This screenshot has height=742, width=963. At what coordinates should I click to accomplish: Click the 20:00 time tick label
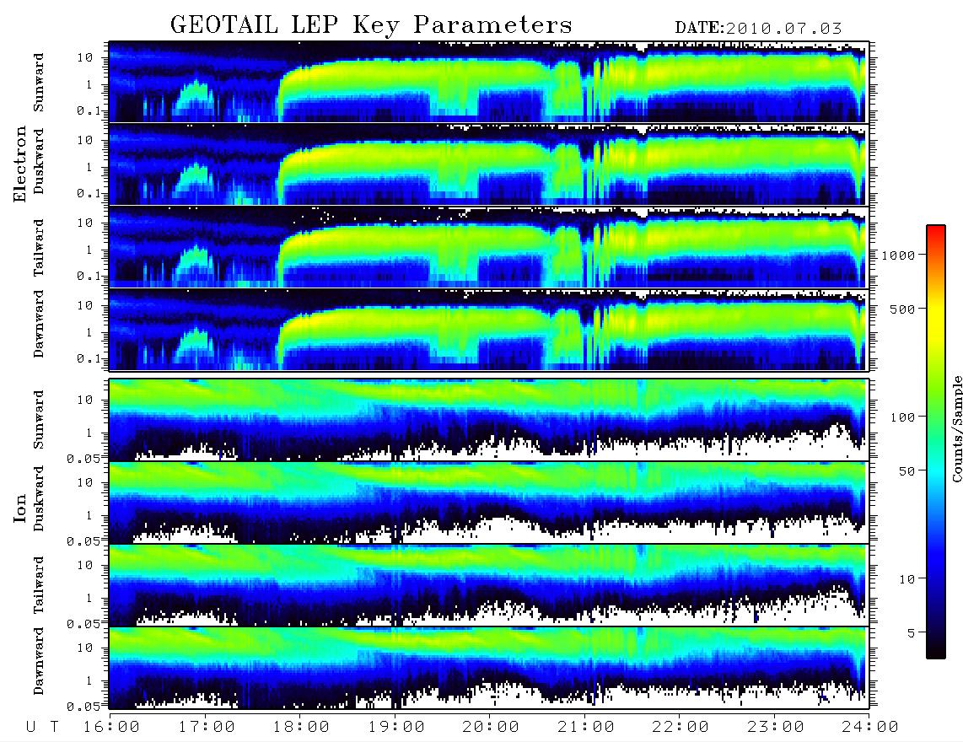pos(491,727)
